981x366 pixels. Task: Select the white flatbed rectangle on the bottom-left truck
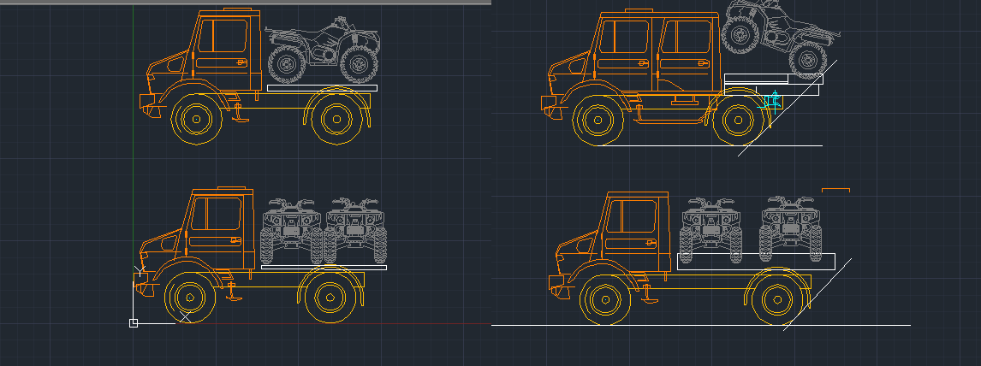(324, 268)
